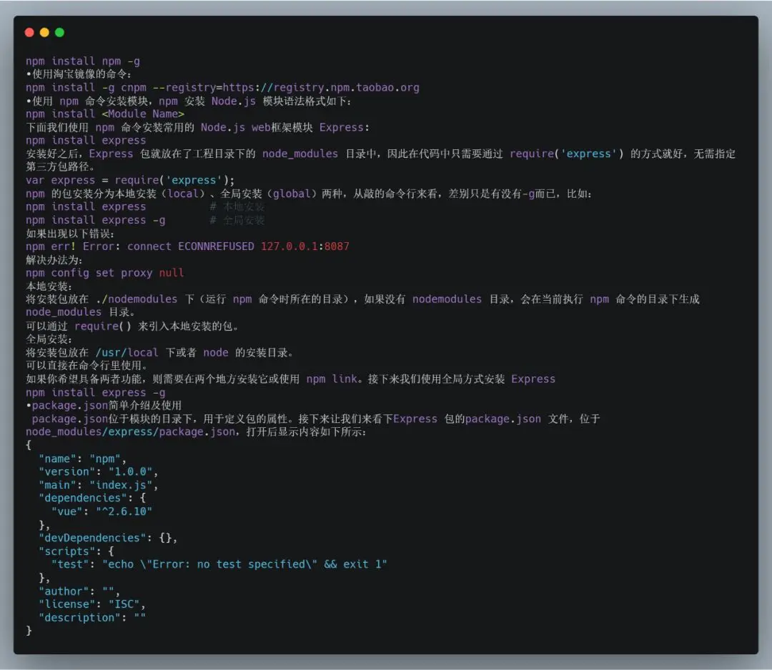Click the bullet 'package.json简单介绍及使用'
The height and width of the screenshot is (670, 772).
tap(104, 405)
